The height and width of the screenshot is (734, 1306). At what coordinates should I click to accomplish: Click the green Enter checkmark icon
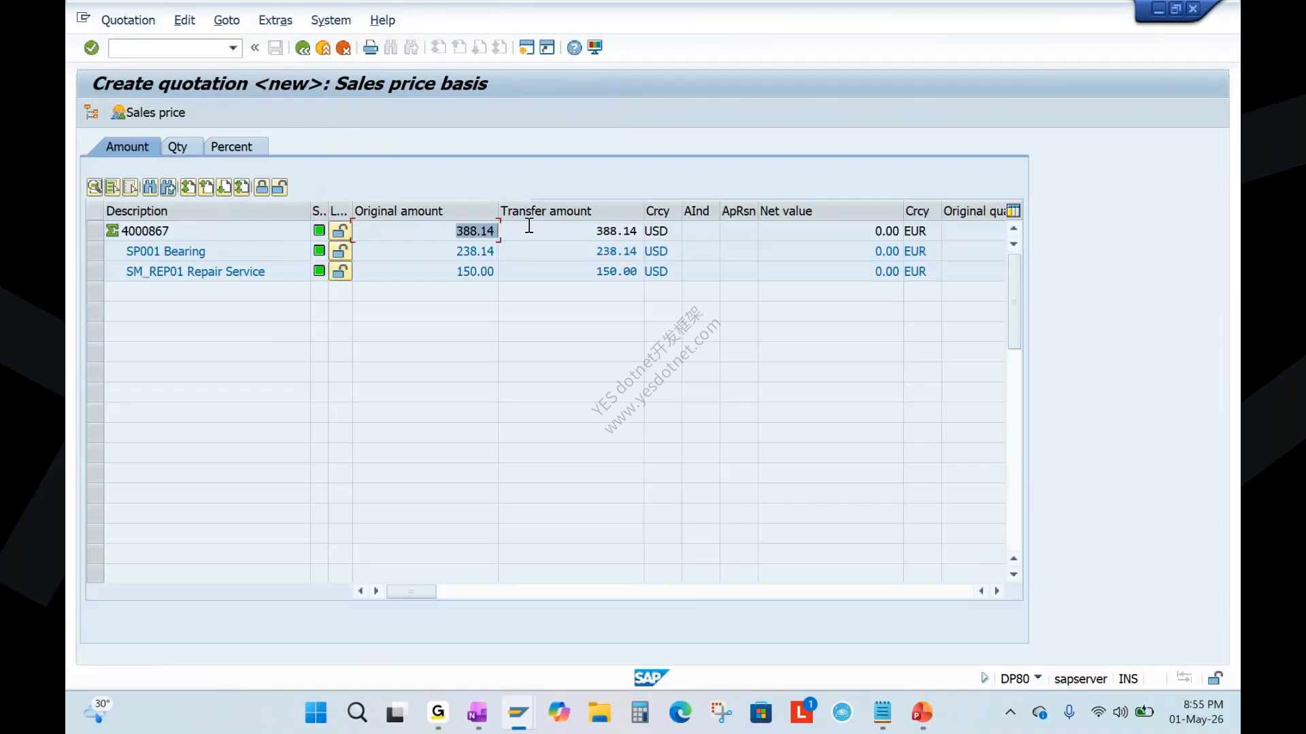pyautogui.click(x=91, y=48)
